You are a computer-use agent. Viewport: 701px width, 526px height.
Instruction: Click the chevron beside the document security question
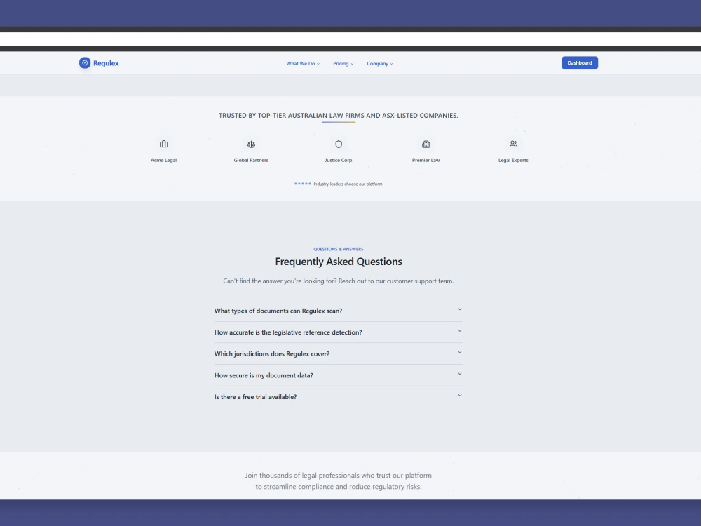click(x=460, y=374)
